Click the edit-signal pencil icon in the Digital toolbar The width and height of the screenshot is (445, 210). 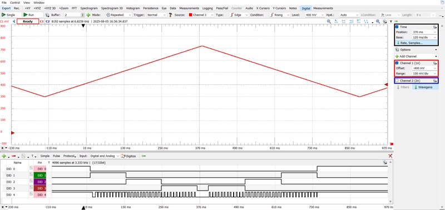(24, 156)
